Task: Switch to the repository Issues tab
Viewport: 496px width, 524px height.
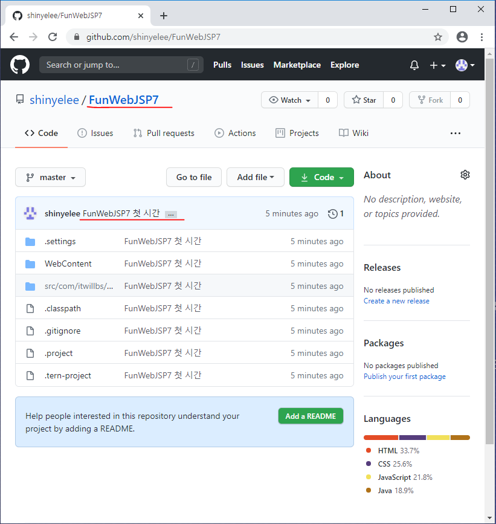Action: [x=95, y=133]
